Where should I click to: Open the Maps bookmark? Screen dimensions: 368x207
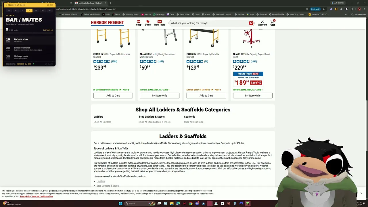point(250,14)
